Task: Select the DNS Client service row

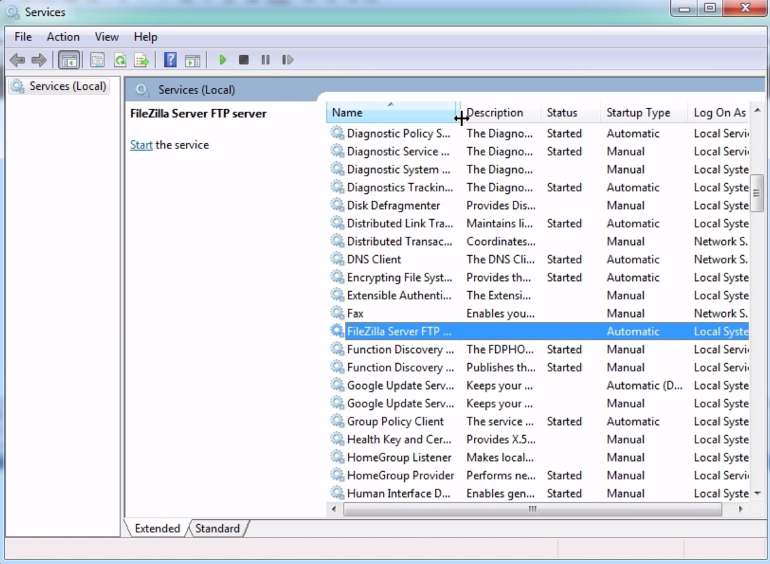Action: click(374, 260)
